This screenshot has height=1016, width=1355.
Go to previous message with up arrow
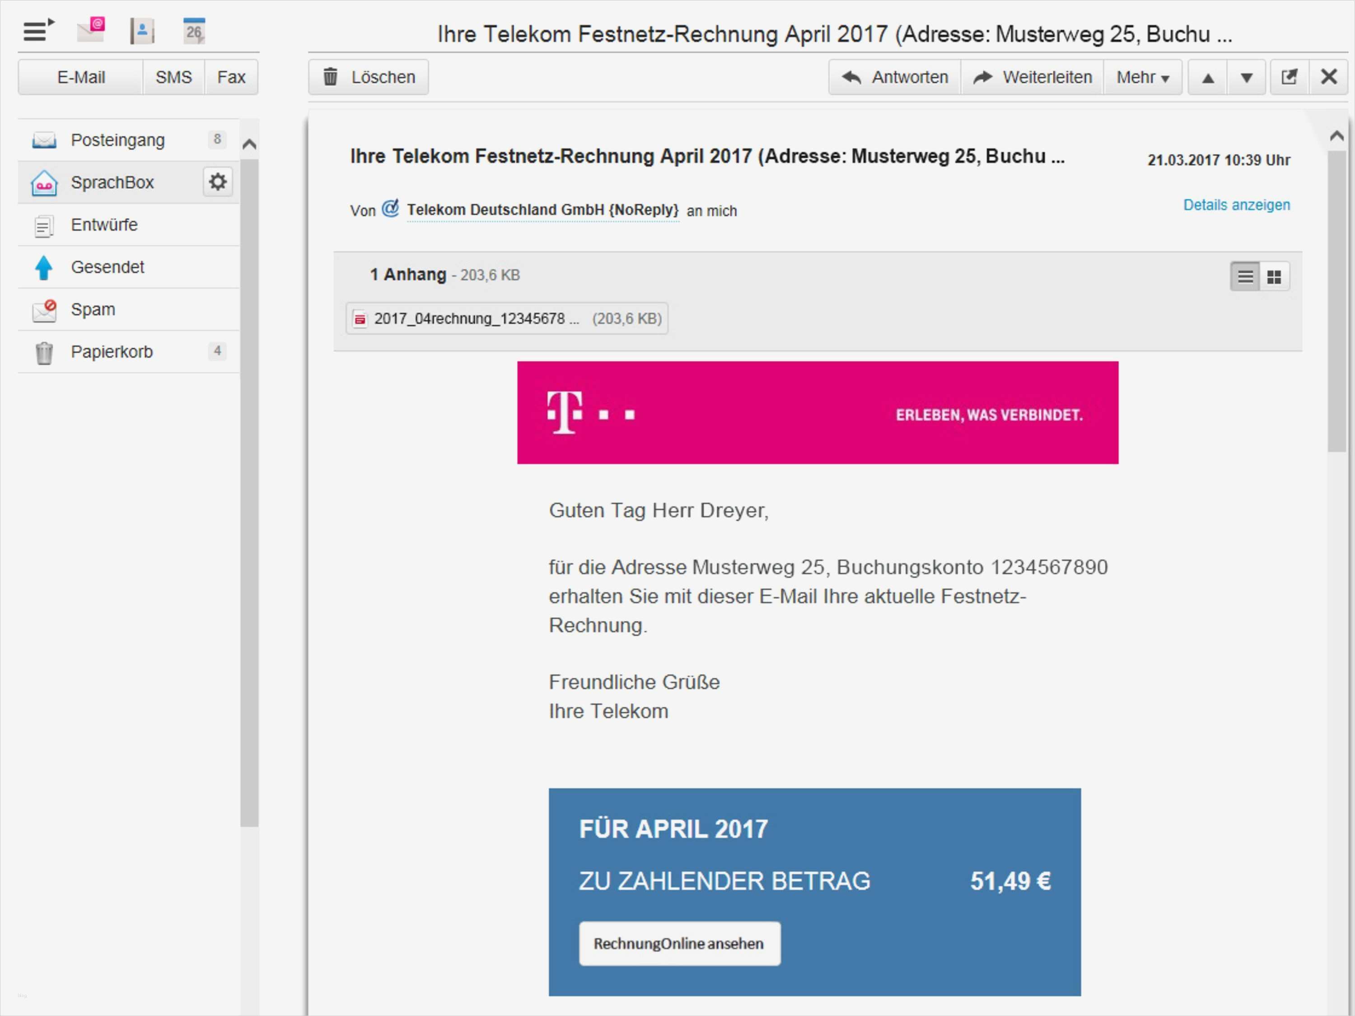(1207, 78)
